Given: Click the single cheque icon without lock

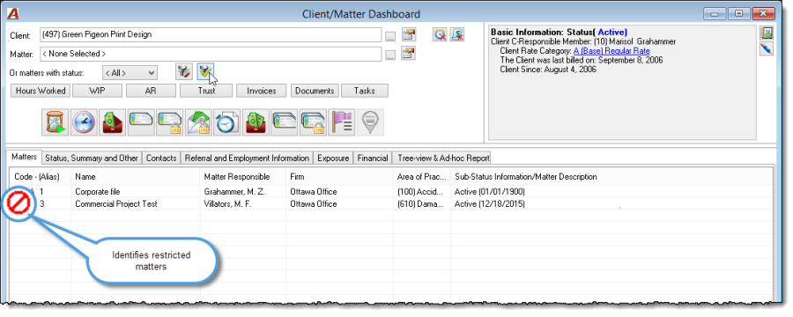Looking at the screenshot, I should [141, 122].
